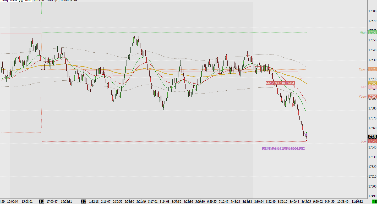Click the 3:24:08 time axis label

165,202
